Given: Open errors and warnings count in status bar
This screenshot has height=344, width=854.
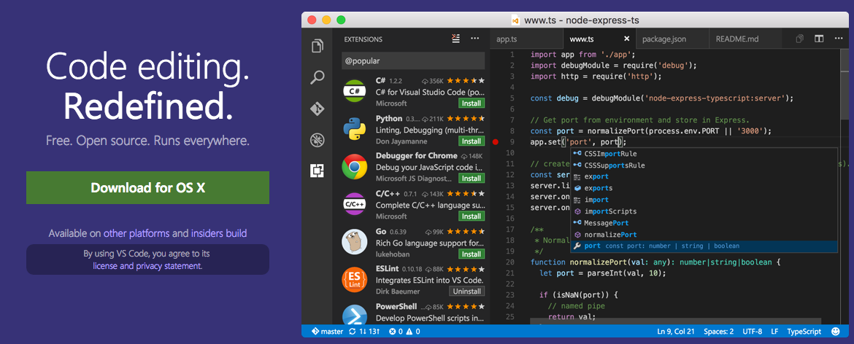Looking at the screenshot, I should point(404,331).
